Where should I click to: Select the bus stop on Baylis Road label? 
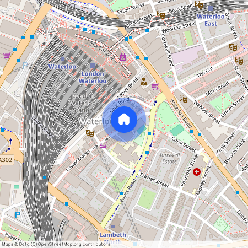click(121, 193)
